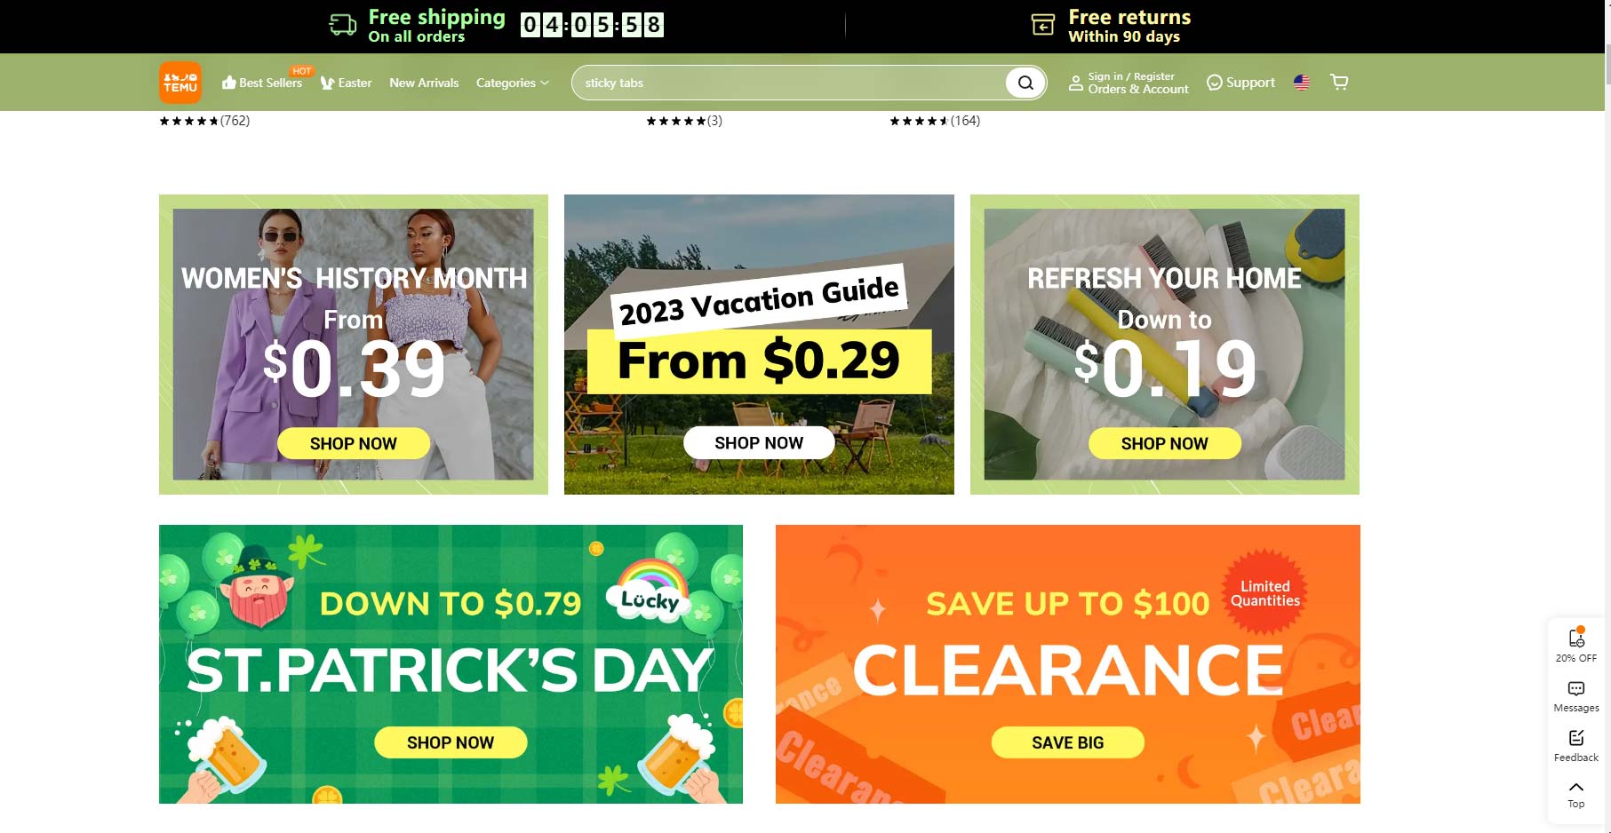This screenshot has height=833, width=1611.
Task: Click the Save Big clearance button
Action: click(x=1068, y=742)
